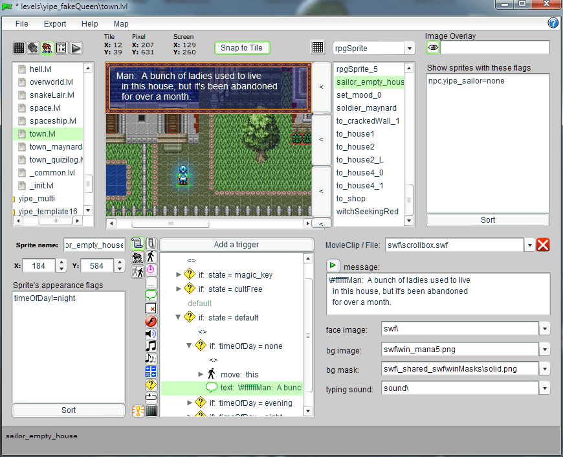Toggle the grid icon left of rpgSprite dropdown
Image resolution: width=563 pixels, height=457 pixels.
click(318, 47)
